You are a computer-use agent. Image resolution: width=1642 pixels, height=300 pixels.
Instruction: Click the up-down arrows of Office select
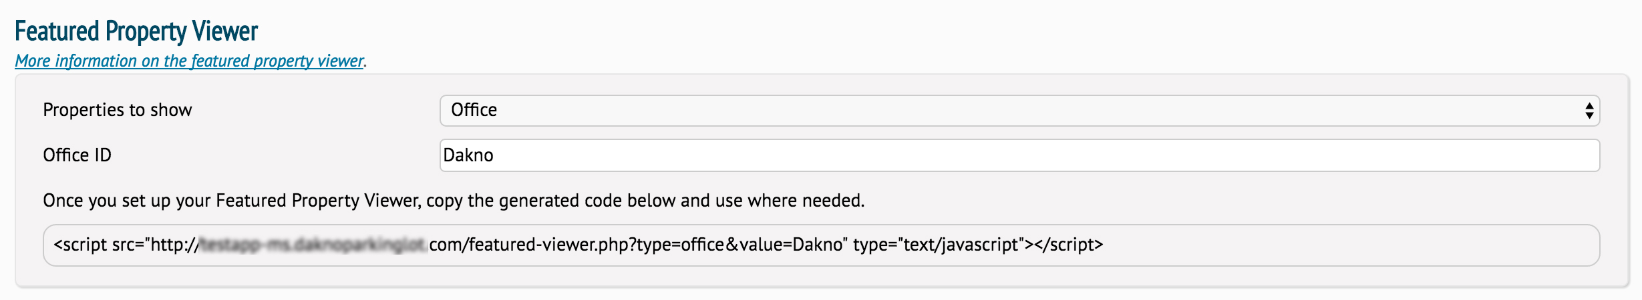point(1589,110)
